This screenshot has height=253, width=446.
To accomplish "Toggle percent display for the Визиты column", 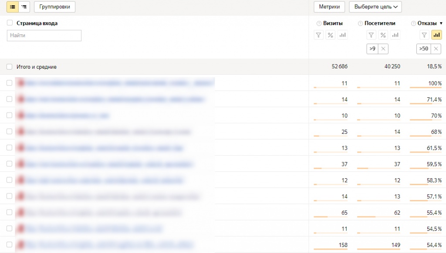I will click(331, 35).
